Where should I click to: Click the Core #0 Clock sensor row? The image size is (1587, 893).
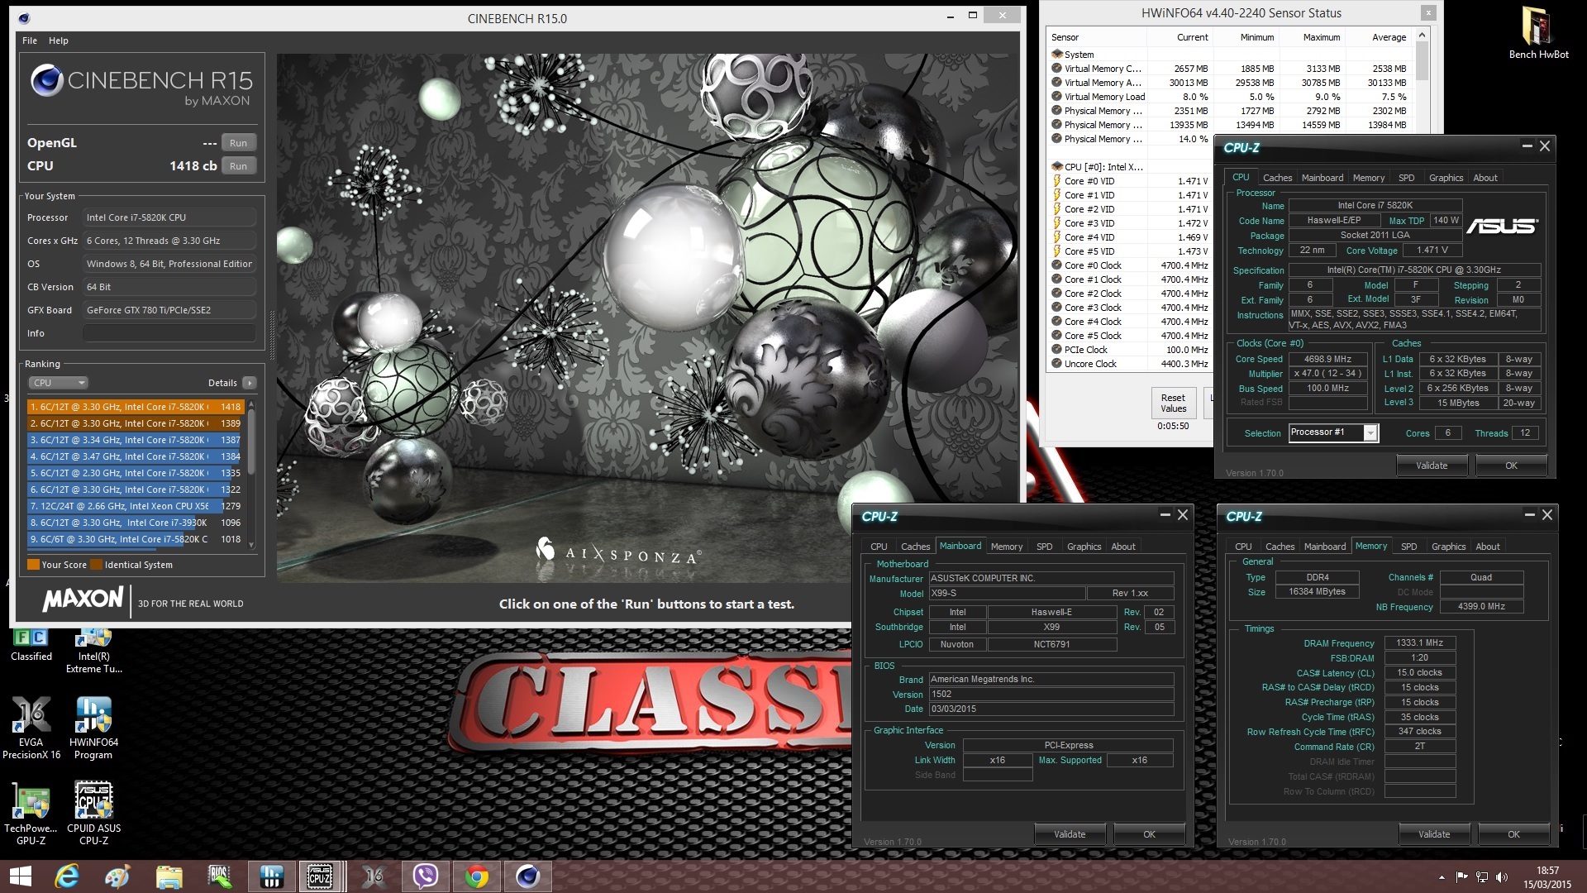point(1131,265)
